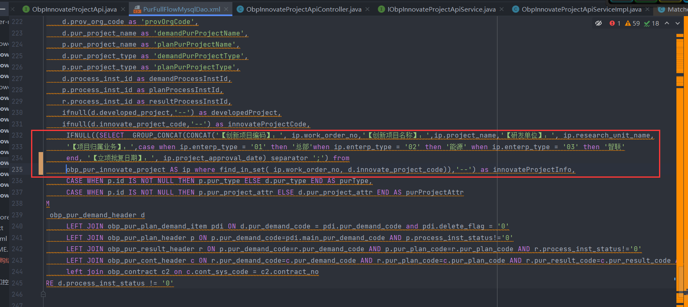Jump to previous highlighted problem with the up arrow

click(667, 23)
